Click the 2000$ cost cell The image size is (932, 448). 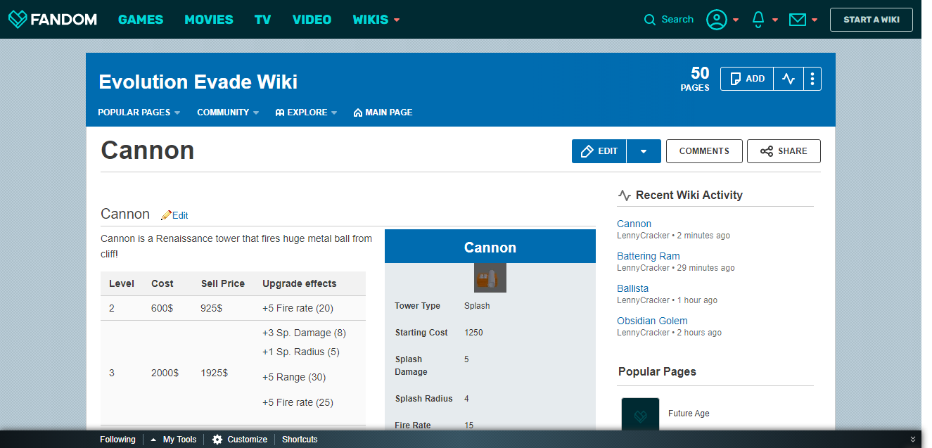tap(165, 373)
